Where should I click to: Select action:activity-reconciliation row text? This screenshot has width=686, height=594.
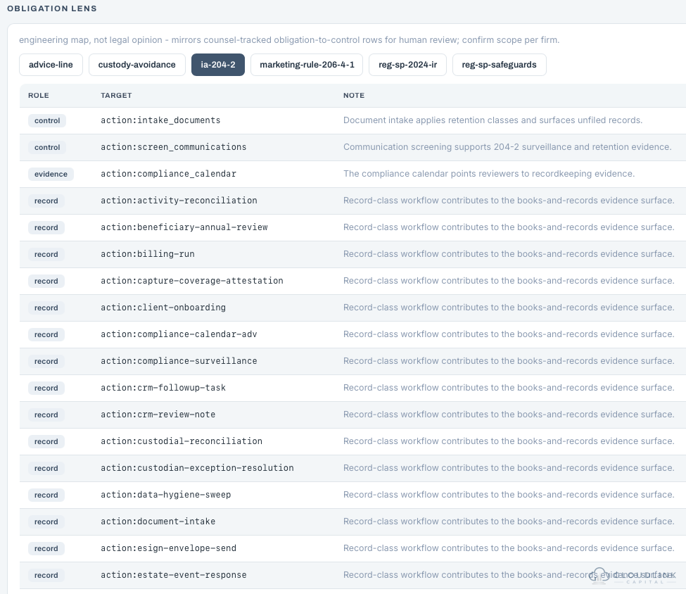point(179,201)
